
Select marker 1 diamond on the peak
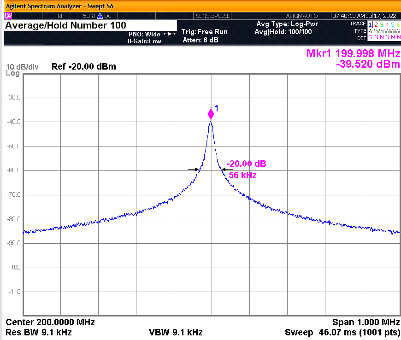211,114
